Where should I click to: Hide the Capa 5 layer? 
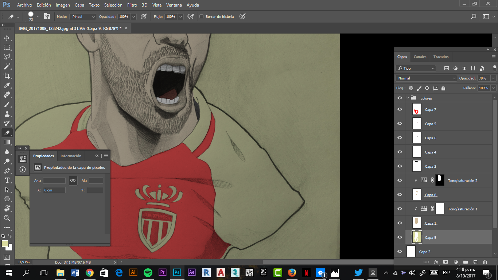click(x=400, y=124)
